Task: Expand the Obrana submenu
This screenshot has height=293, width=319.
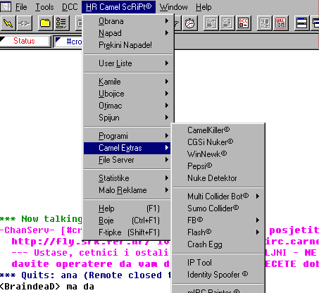Action: tap(128, 21)
